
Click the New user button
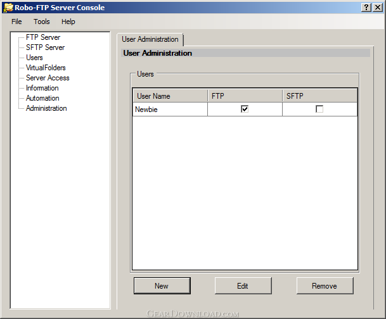point(162,286)
